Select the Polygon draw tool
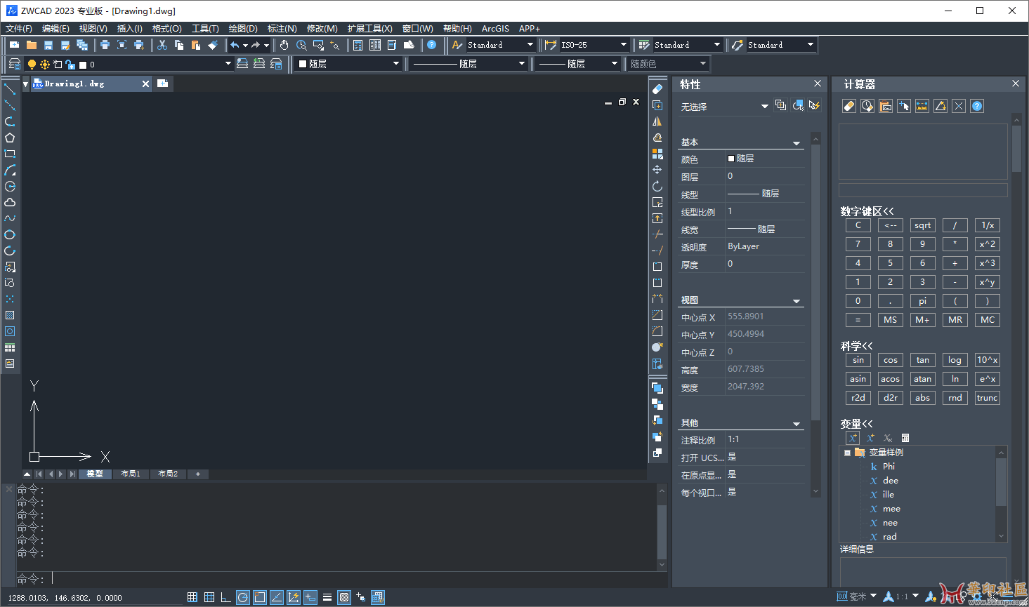 click(10, 138)
